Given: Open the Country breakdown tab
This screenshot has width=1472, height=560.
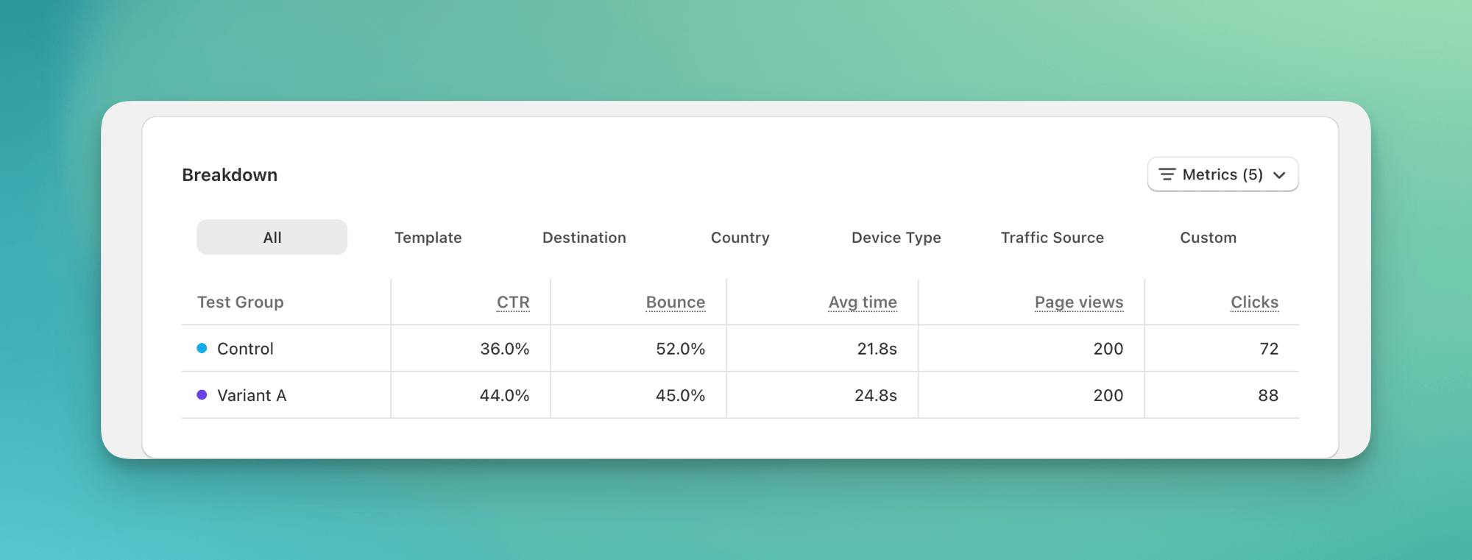Looking at the screenshot, I should click(740, 238).
